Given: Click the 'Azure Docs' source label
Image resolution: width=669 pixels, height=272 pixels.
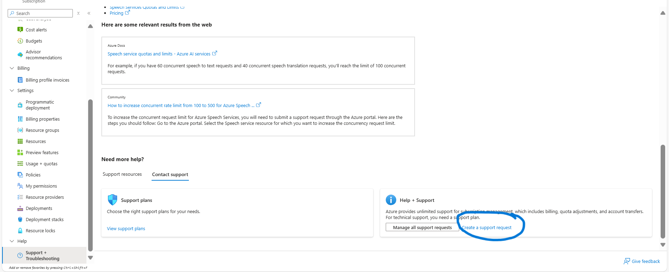Looking at the screenshot, I should click(x=116, y=46).
